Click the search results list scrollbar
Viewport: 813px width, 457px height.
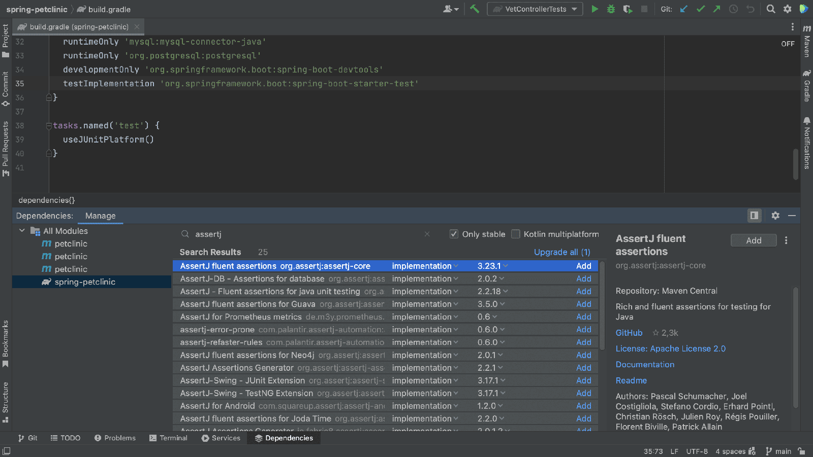(602, 306)
